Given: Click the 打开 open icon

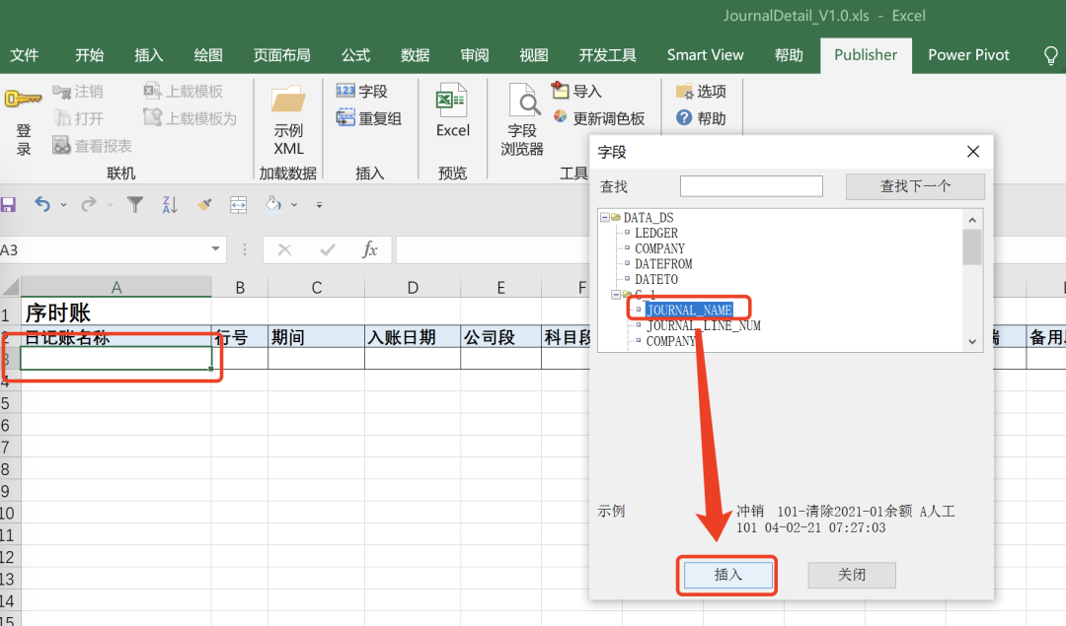Looking at the screenshot, I should point(62,118).
